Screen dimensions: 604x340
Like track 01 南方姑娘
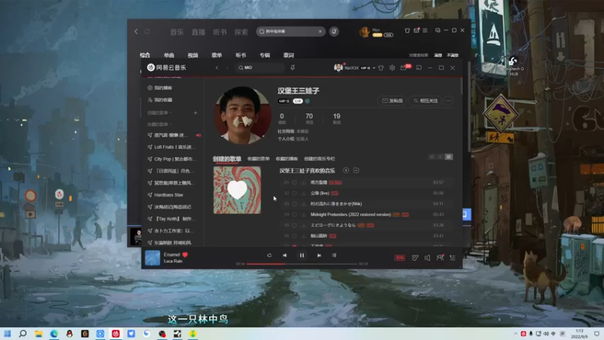(x=294, y=183)
